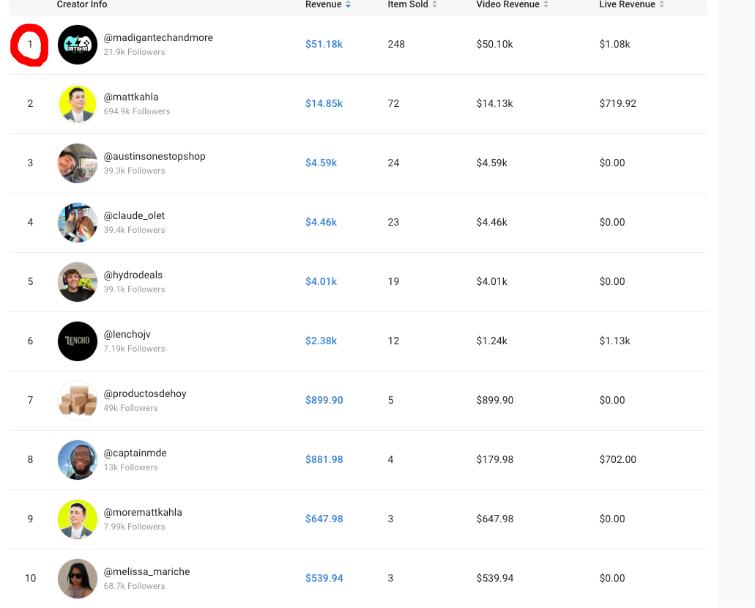Open the $14.85k revenue link
The image size is (755, 608).
point(324,103)
